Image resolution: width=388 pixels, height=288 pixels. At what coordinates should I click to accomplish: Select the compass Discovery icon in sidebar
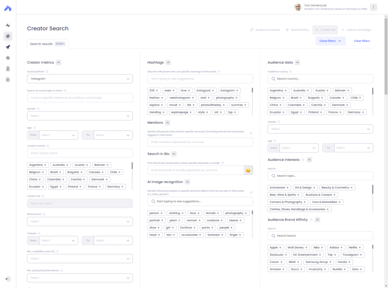(8, 36)
